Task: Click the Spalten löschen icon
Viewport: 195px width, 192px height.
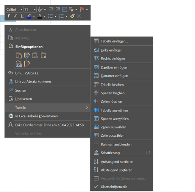Action: [96, 93]
